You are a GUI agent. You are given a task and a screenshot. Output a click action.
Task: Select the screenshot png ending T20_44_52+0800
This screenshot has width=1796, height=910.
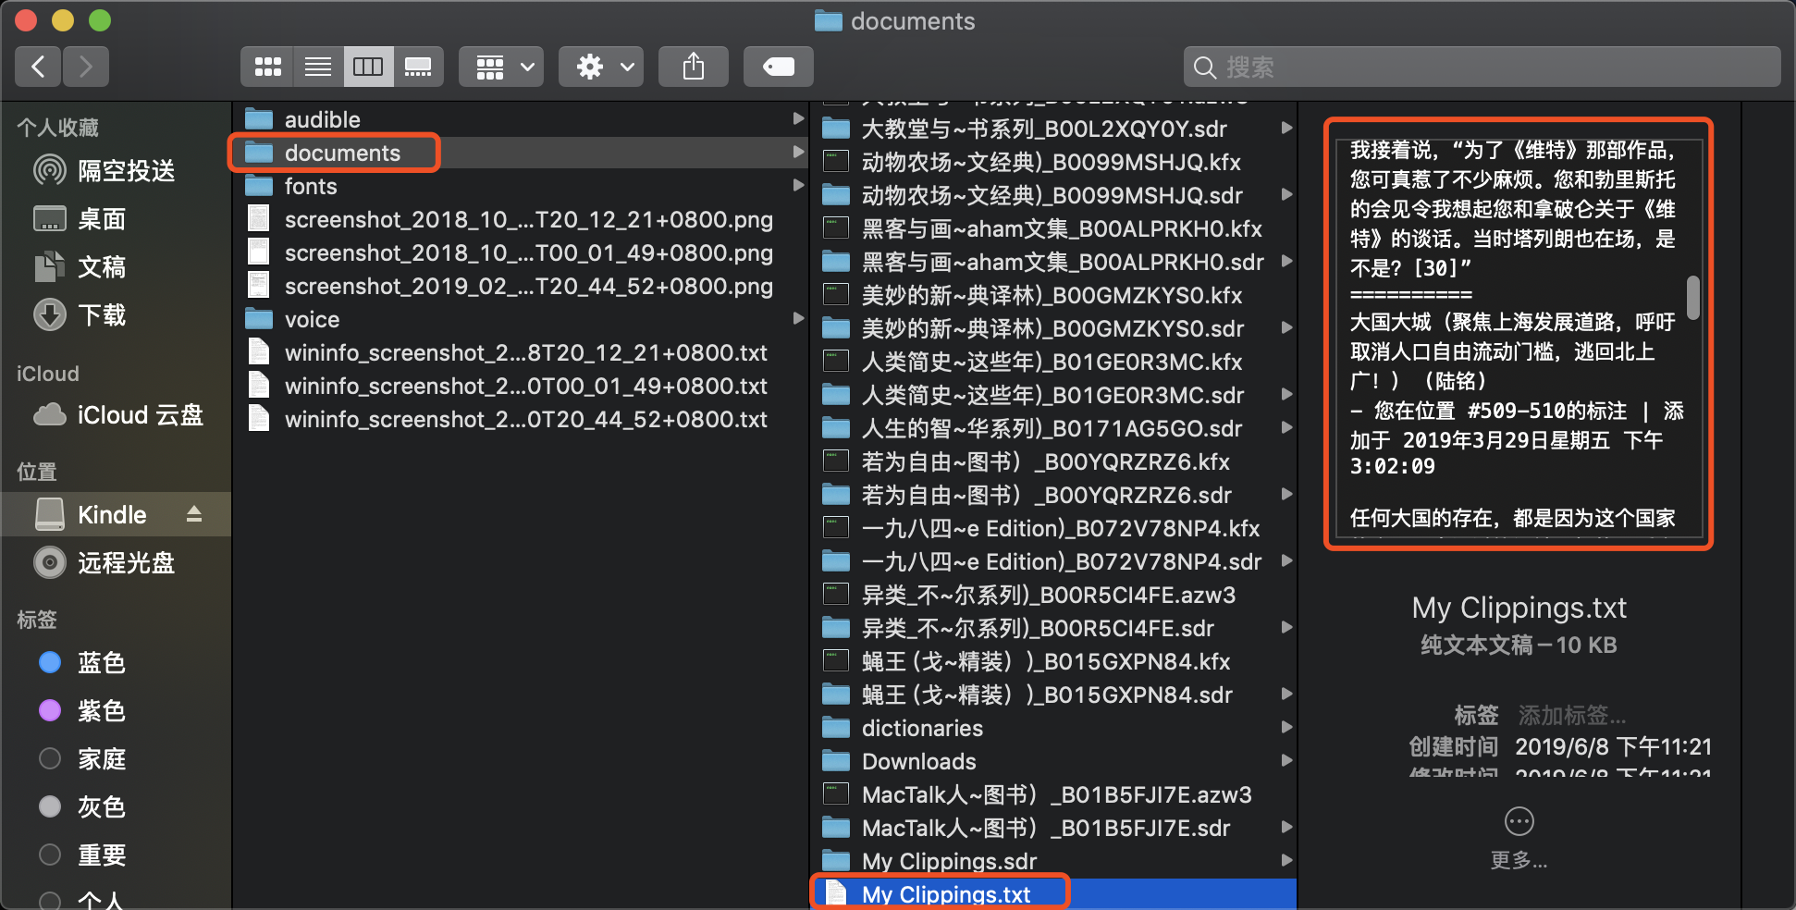519,286
